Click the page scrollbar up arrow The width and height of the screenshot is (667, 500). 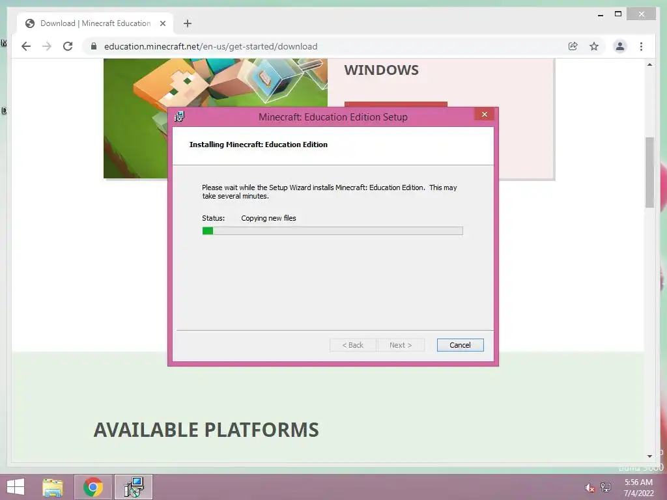[649, 64]
